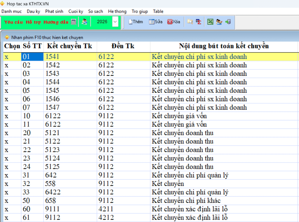Click the Sửa edit button

click(x=156, y=22)
